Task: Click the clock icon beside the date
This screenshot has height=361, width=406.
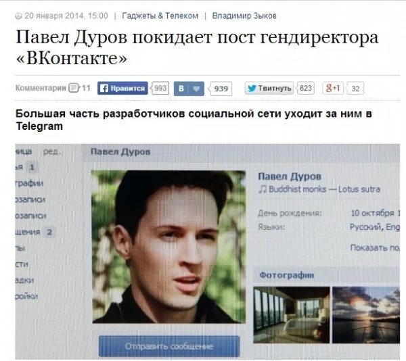Action: [19, 16]
